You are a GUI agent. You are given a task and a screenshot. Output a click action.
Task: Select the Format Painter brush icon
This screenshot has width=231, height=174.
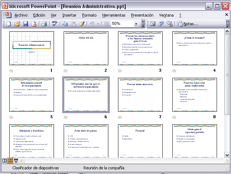click(x=82, y=24)
